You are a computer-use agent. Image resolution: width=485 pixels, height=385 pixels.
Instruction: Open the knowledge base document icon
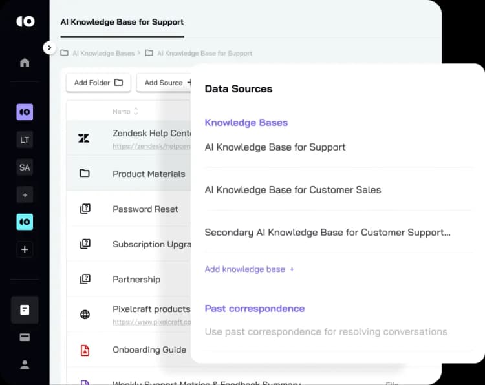tap(25, 309)
